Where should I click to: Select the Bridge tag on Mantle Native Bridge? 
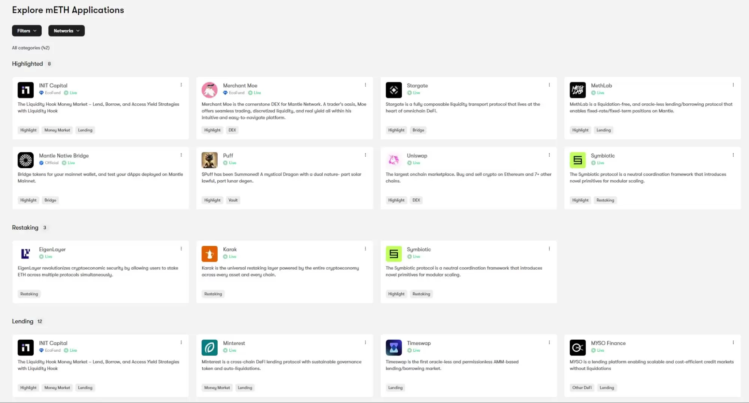(50, 200)
